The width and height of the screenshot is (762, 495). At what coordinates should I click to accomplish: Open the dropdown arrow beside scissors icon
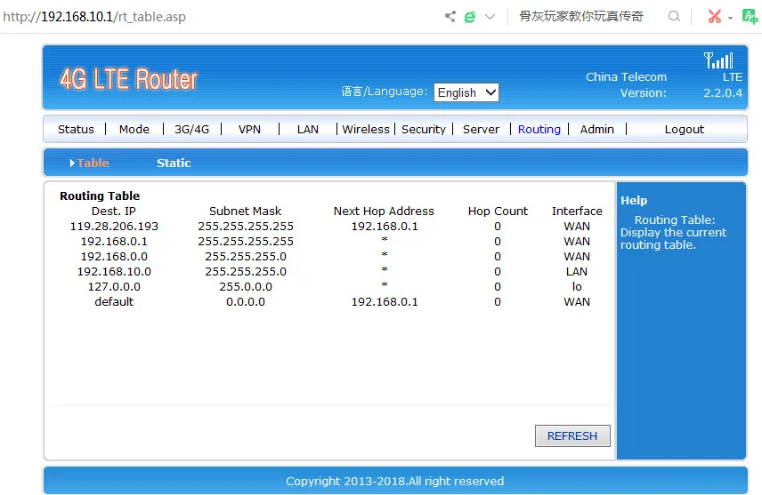point(730,19)
